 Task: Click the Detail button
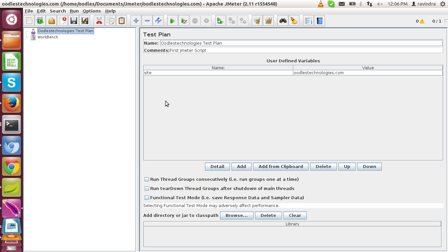point(217,167)
